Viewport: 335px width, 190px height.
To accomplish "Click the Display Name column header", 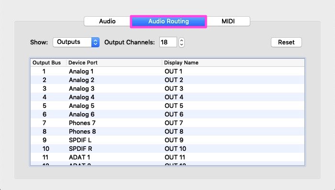I will pyautogui.click(x=233, y=63).
